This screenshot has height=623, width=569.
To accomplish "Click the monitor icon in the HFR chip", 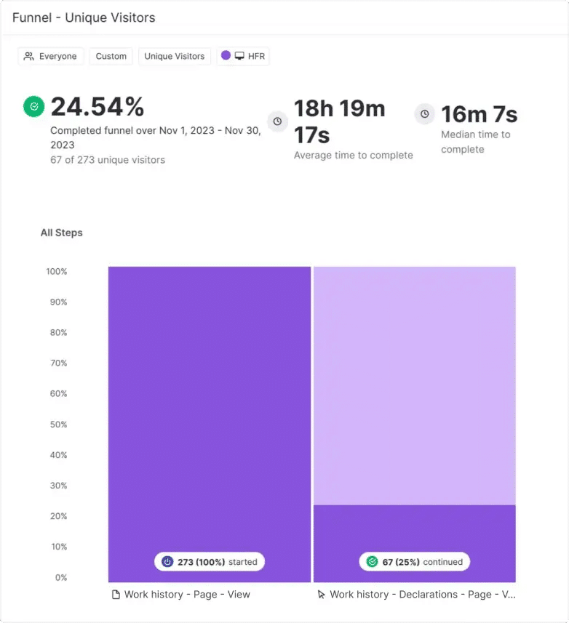I will (239, 56).
